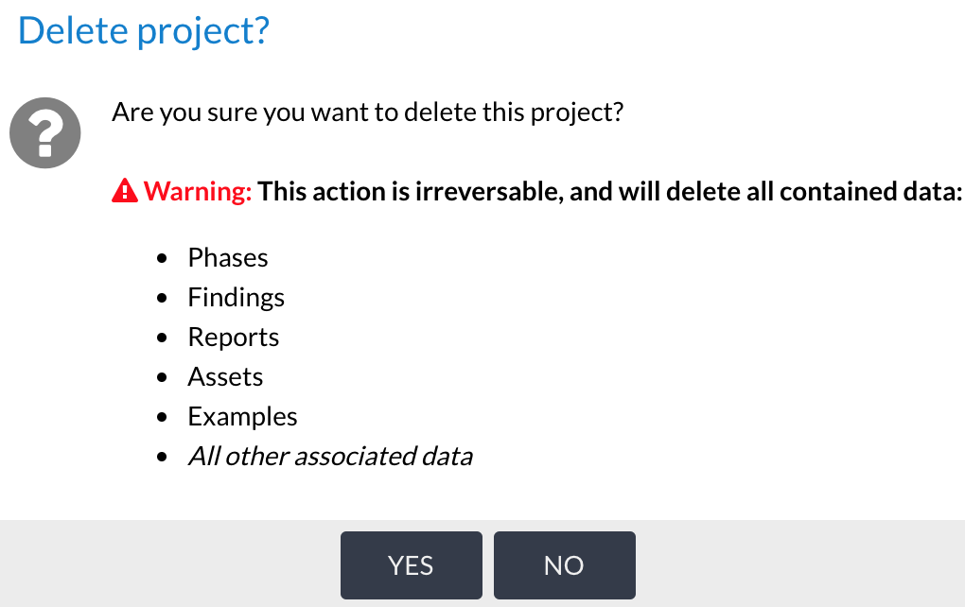The height and width of the screenshot is (607, 965).
Task: Click the red warning triangle icon
Action: click(x=125, y=192)
